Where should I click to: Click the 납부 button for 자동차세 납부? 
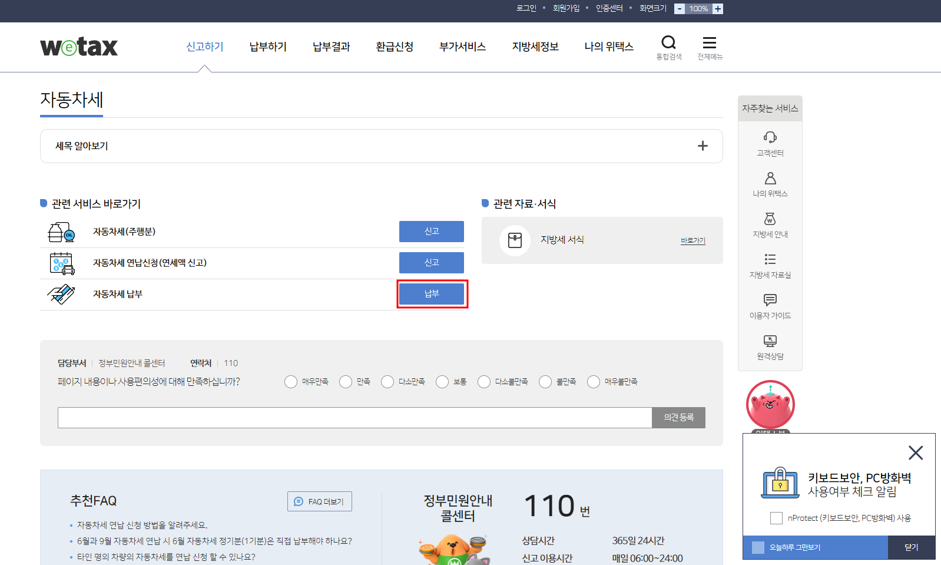[432, 294]
